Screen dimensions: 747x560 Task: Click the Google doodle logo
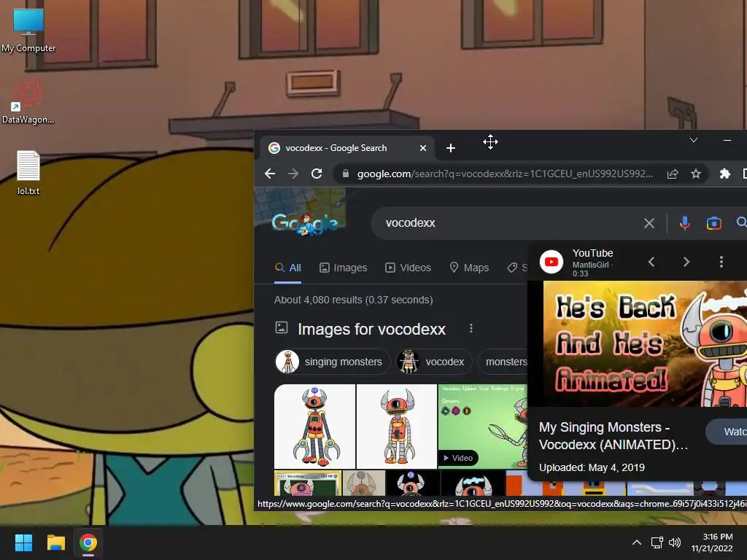305,224
